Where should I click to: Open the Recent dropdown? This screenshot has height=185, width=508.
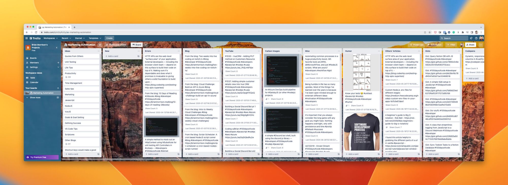pyautogui.click(x=66, y=38)
